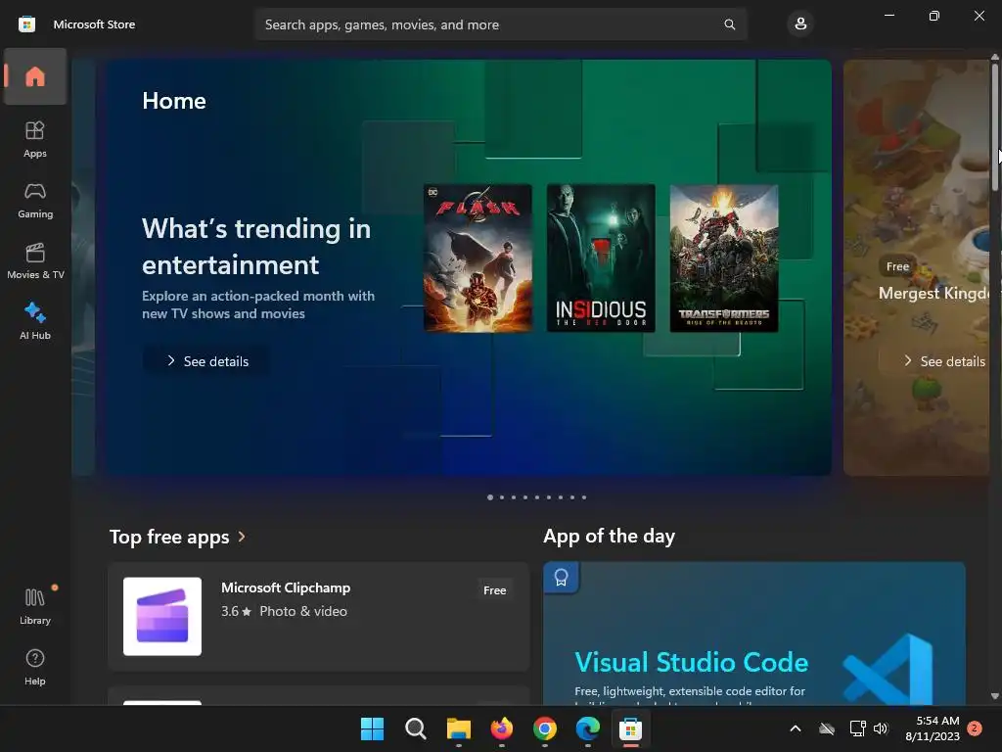Open the AI Hub section
Image resolution: width=1002 pixels, height=752 pixels.
(35, 321)
